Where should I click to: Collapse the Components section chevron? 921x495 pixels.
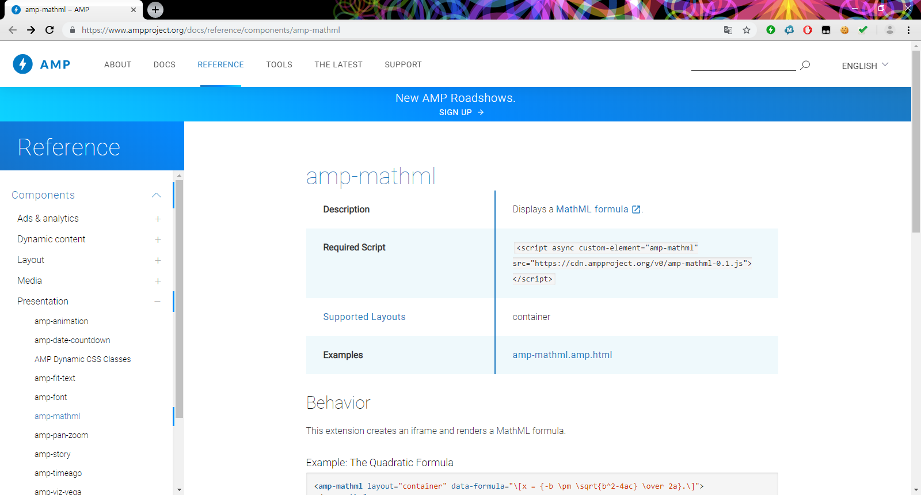(156, 195)
